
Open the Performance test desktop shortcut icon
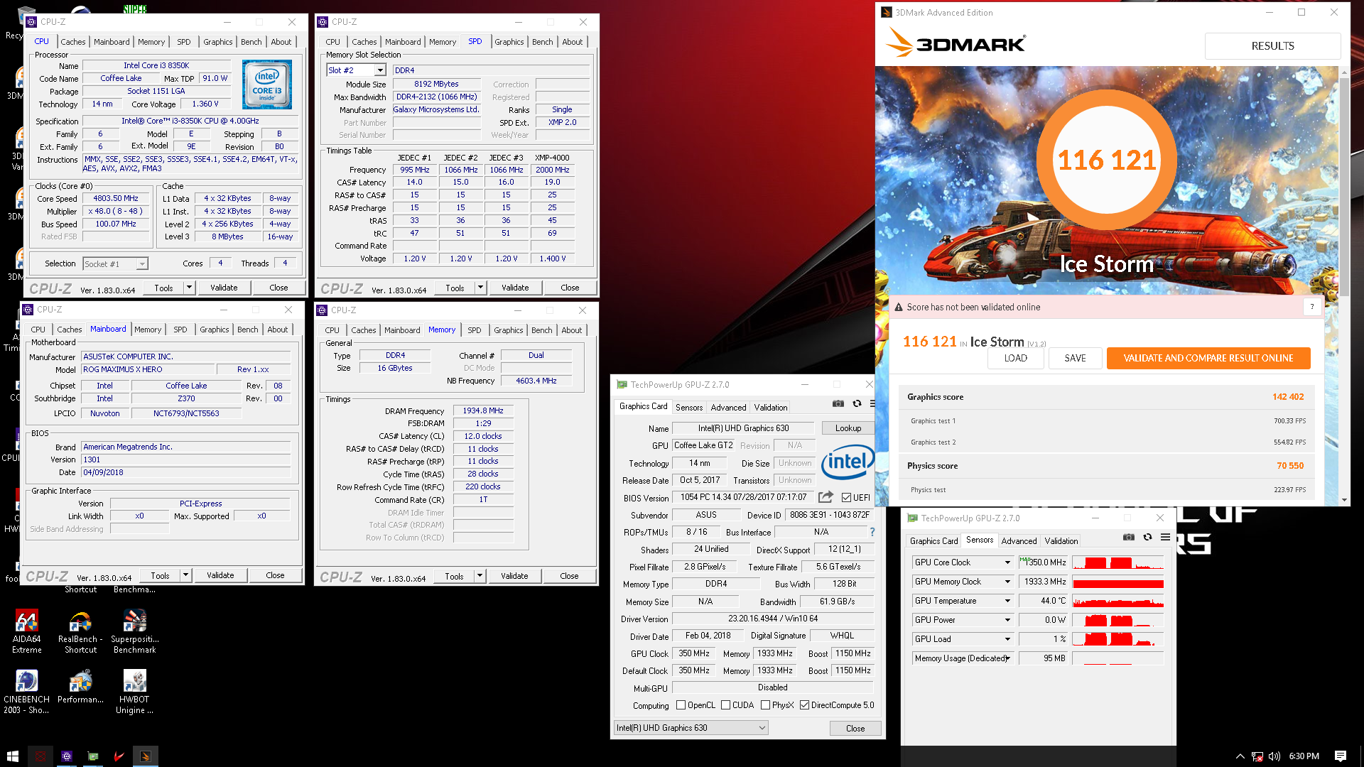pos(80,687)
